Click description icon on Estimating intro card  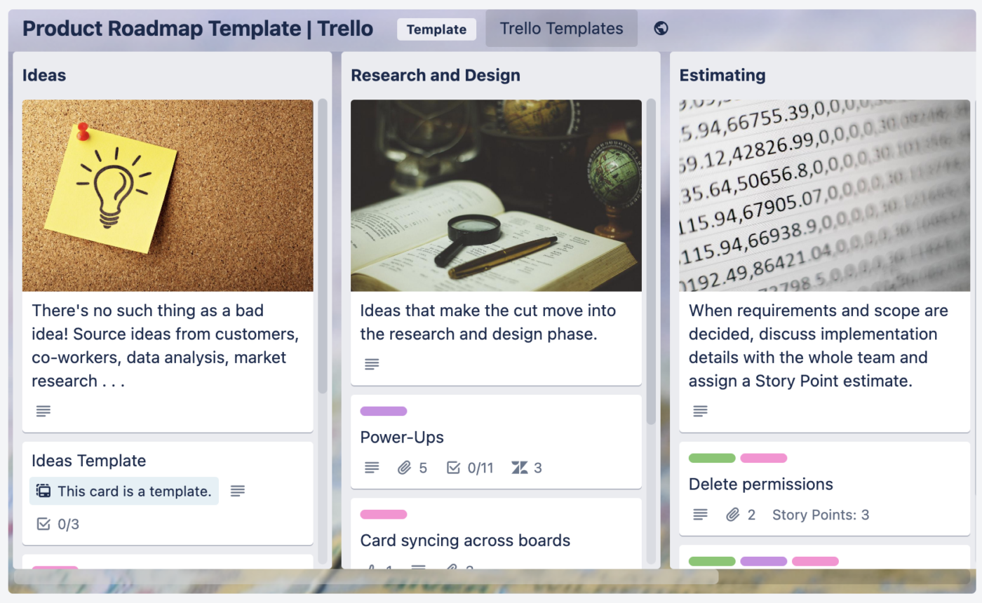[x=700, y=411]
